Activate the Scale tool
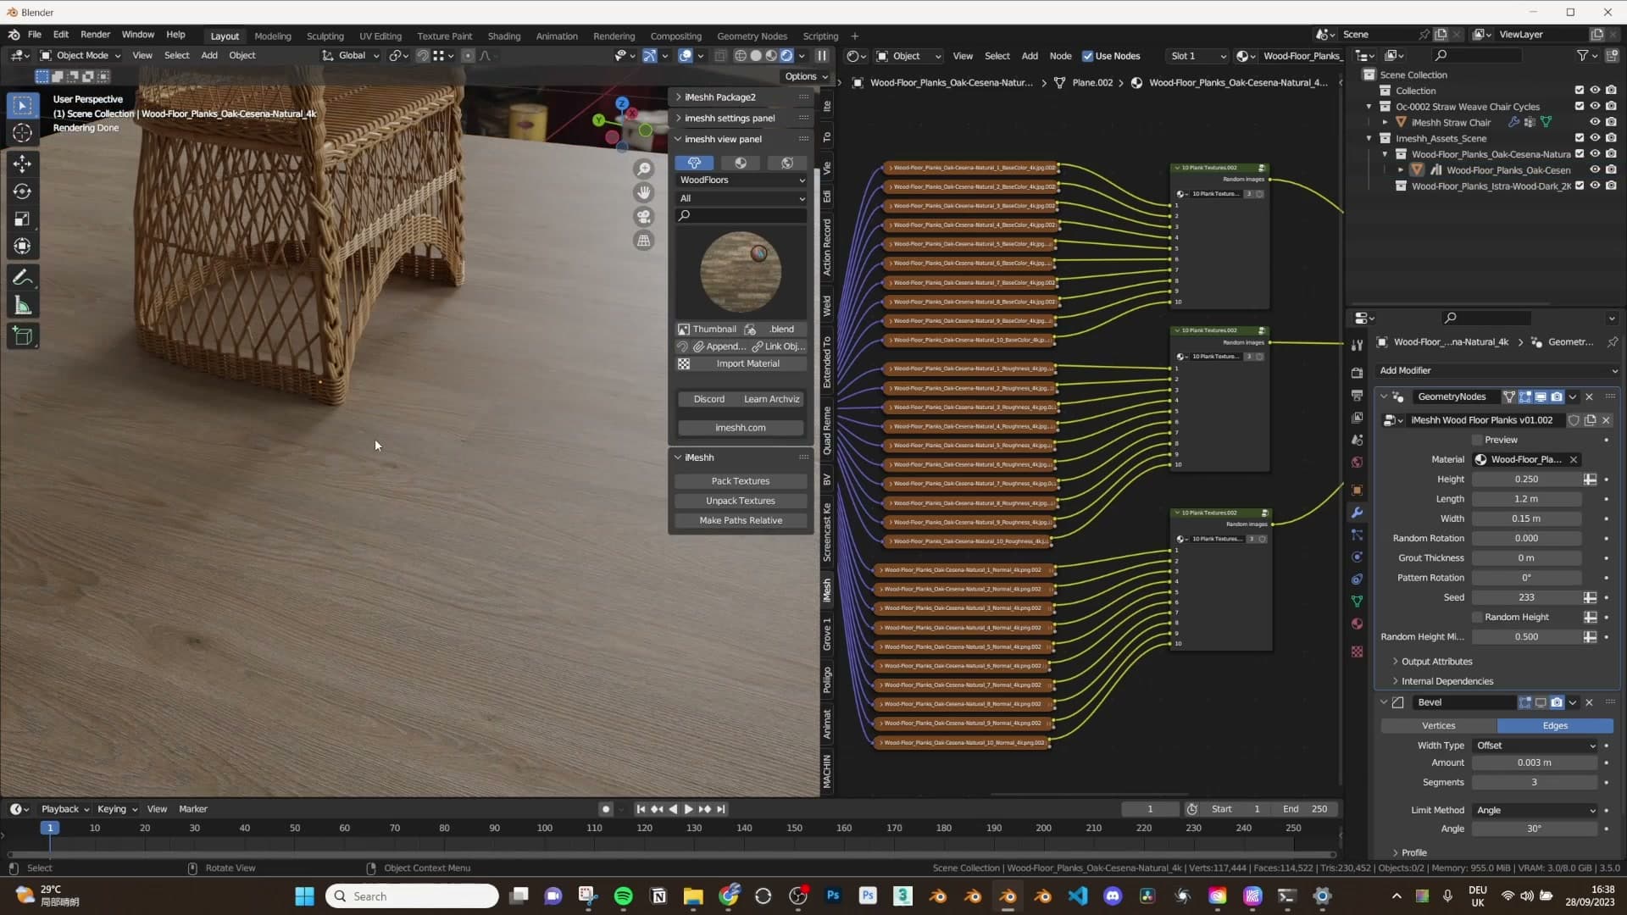The height and width of the screenshot is (915, 1627). click(23, 219)
